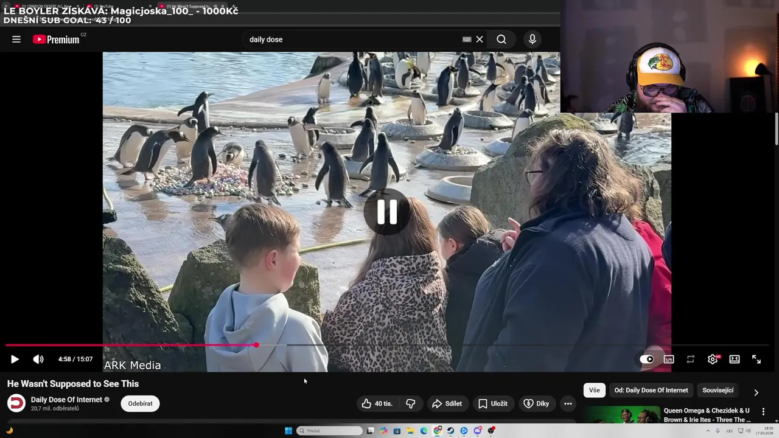Screen dimensions: 779x438
Task: Mute the video with the speaker icon
Action: coord(38,360)
